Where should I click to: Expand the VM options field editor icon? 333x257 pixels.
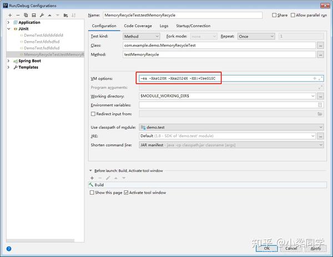[321, 78]
